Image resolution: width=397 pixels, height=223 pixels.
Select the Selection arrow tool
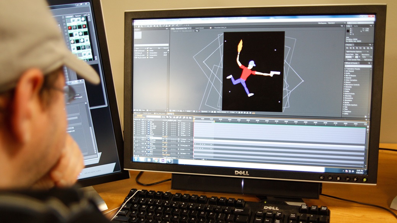pyautogui.click(x=136, y=26)
